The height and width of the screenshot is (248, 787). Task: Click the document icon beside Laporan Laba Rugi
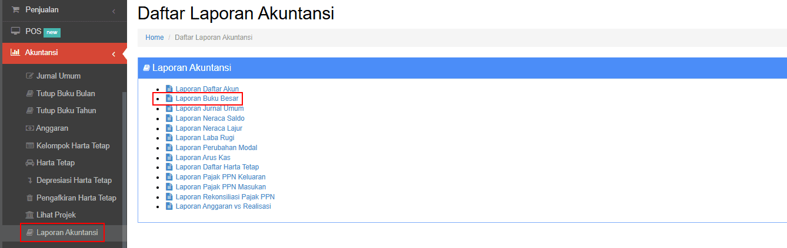(x=169, y=138)
